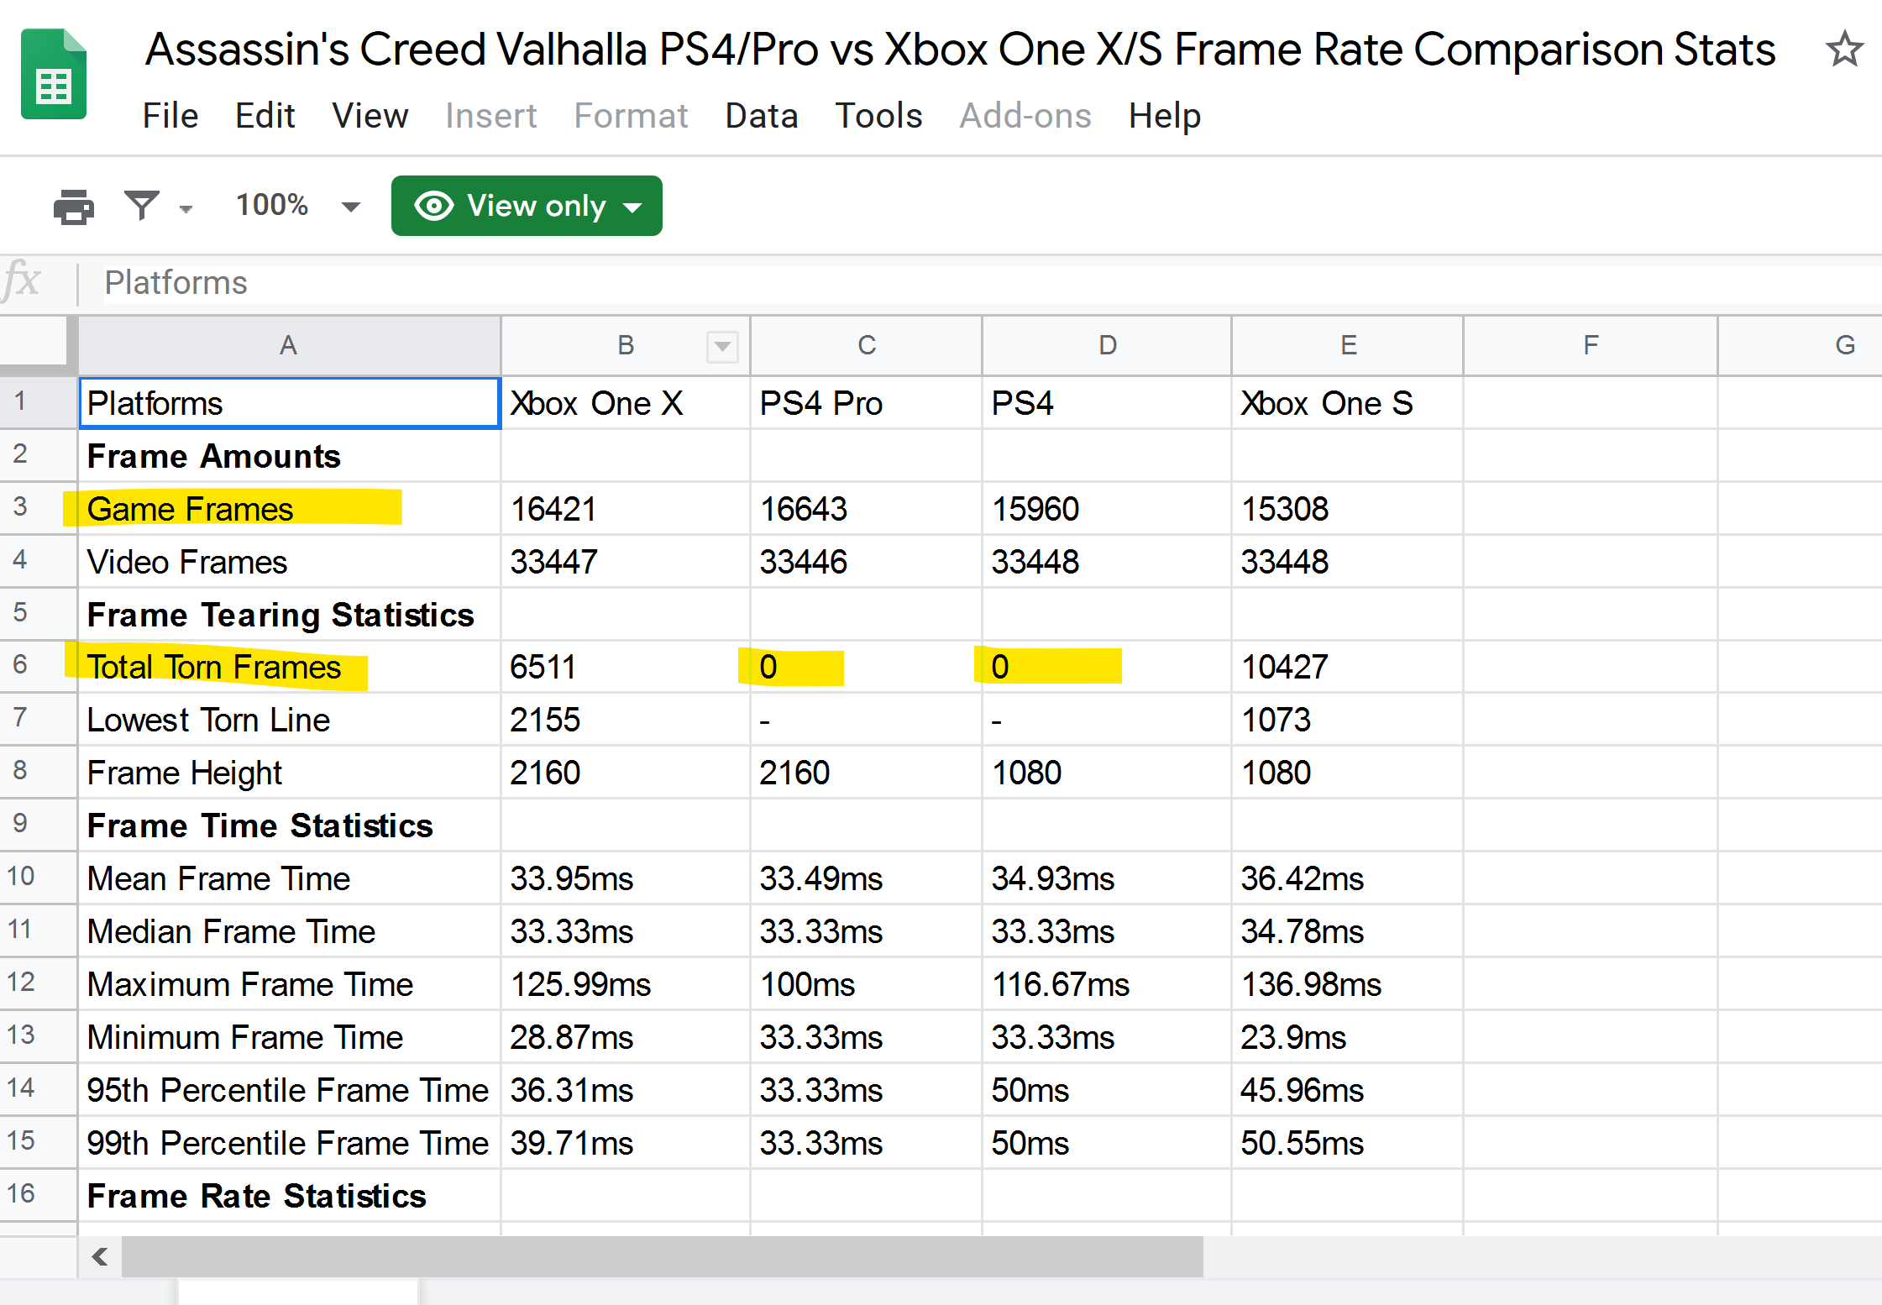The height and width of the screenshot is (1305, 1882).
Task: Select the Video Frames cell
Action: click(289, 562)
